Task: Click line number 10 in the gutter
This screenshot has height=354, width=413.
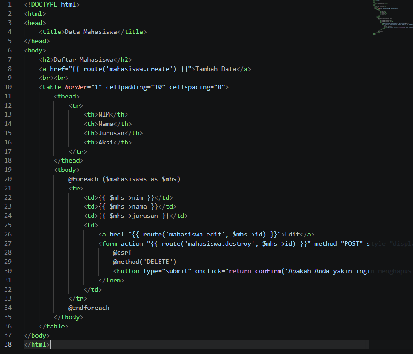Action: coord(8,87)
